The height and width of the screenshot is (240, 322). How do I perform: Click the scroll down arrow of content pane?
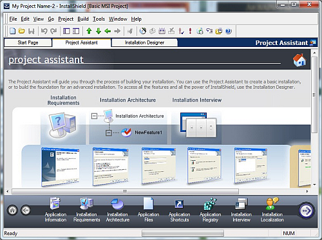314,185
